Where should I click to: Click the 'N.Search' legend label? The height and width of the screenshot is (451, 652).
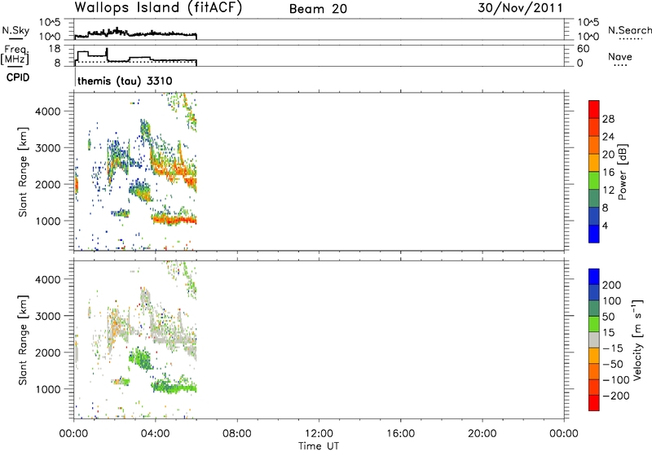click(629, 30)
